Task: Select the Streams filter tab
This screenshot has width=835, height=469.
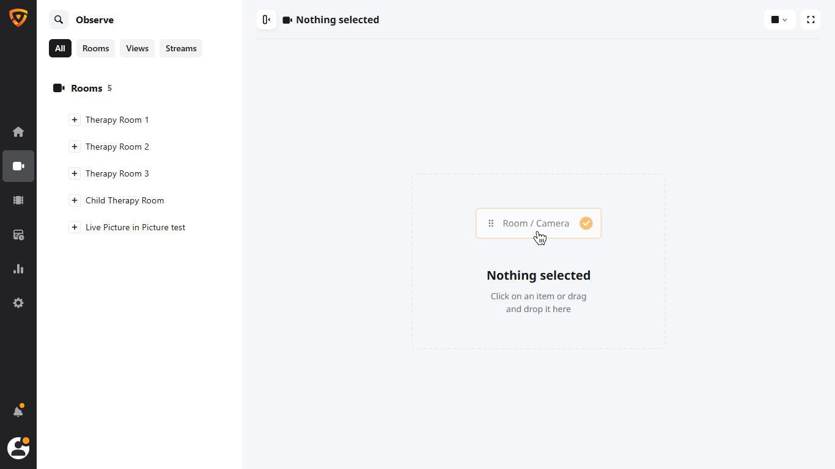Action: [181, 49]
